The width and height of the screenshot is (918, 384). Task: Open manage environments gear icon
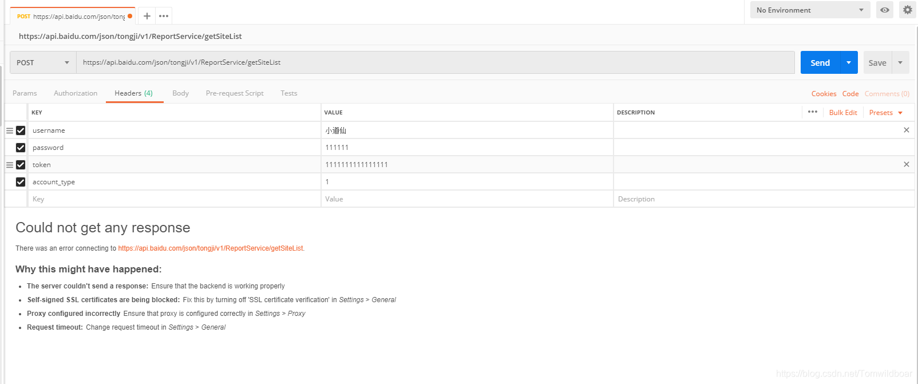908,10
